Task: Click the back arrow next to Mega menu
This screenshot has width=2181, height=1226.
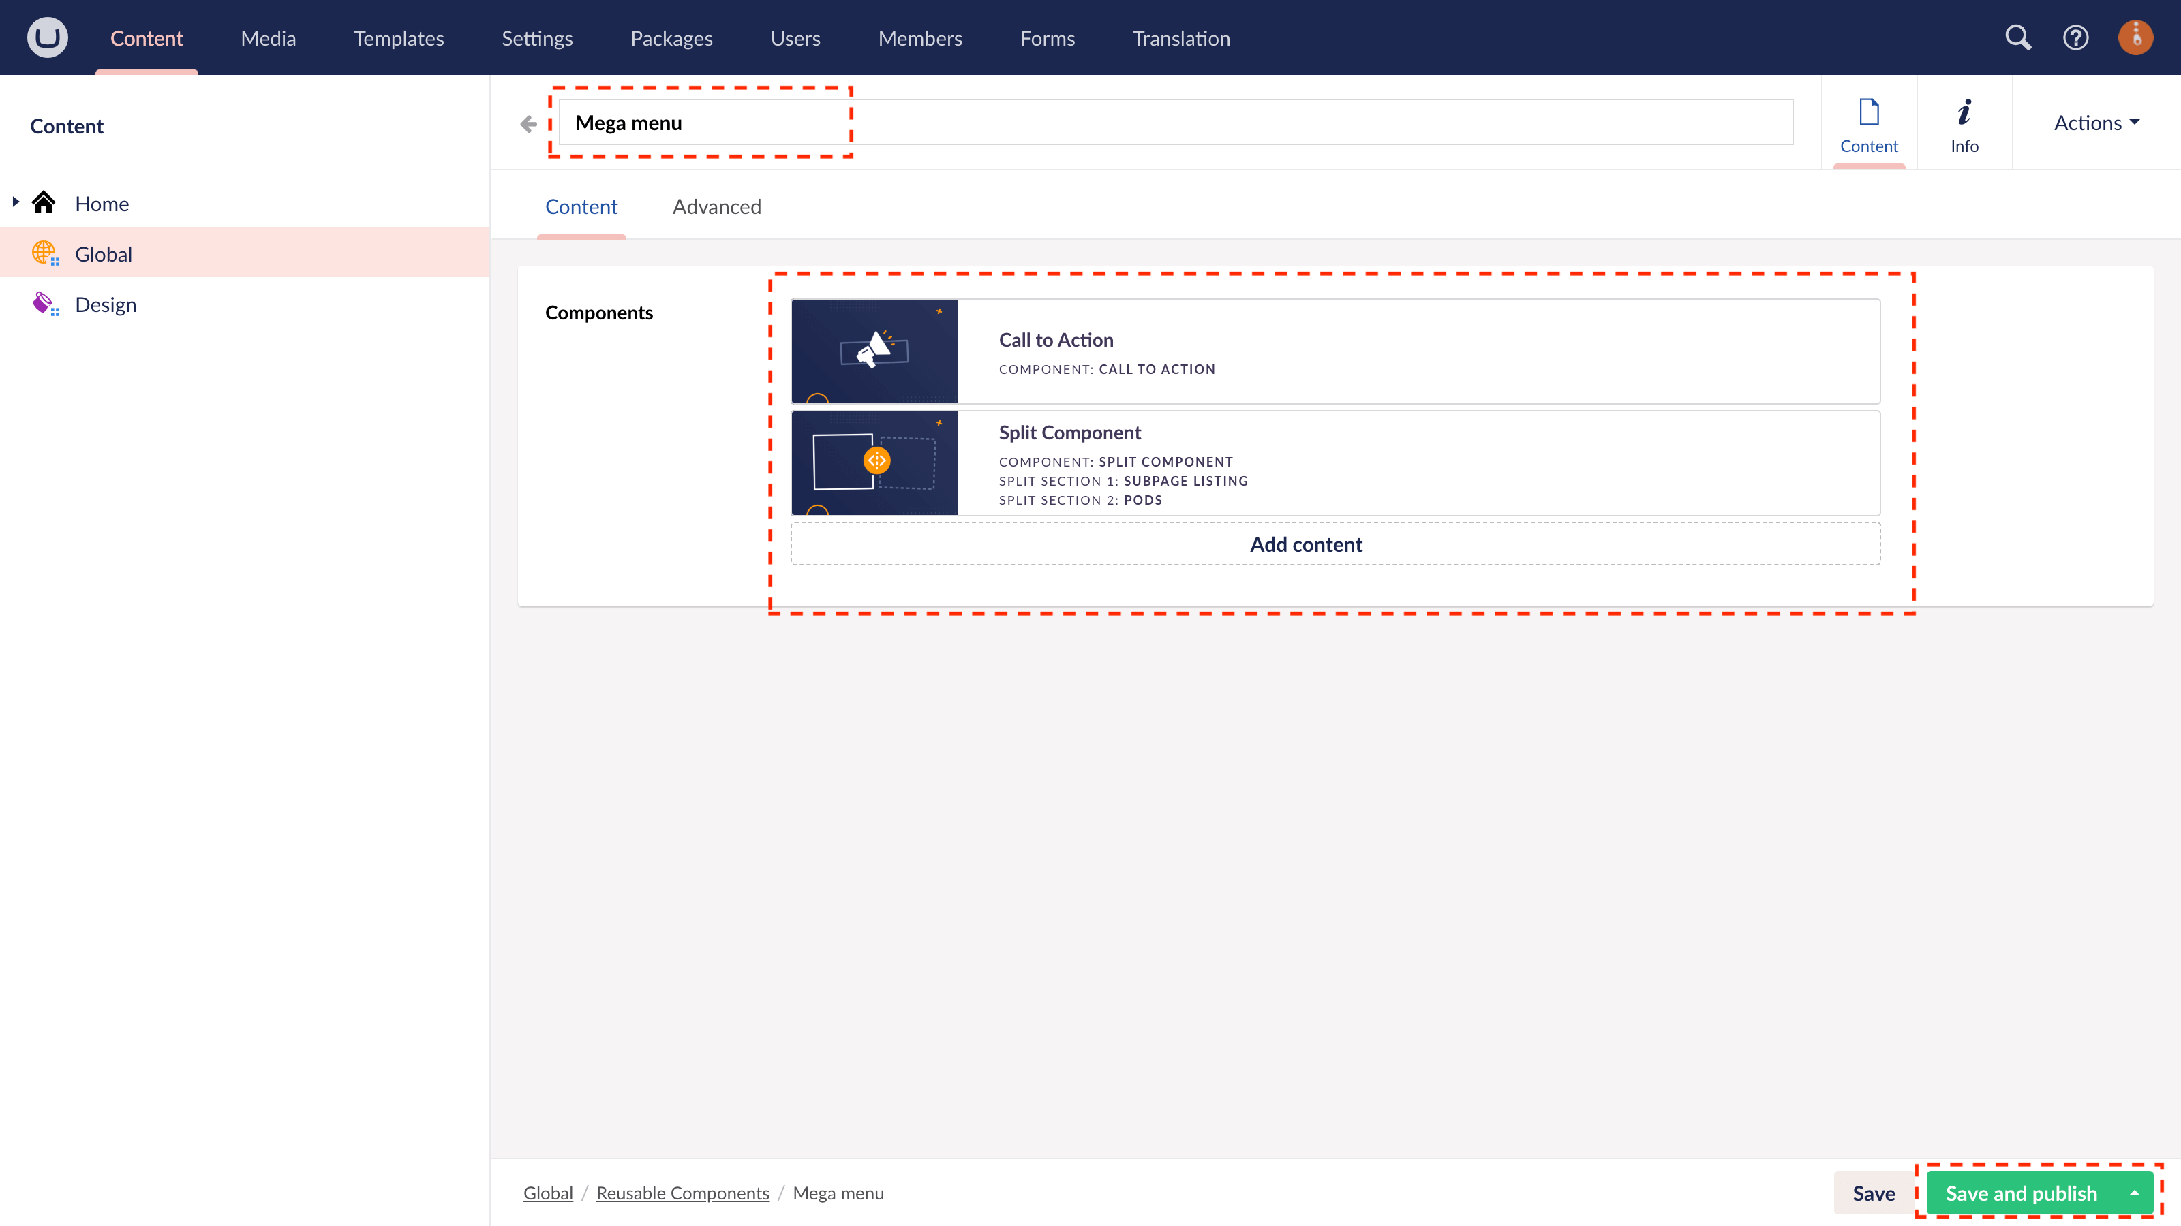Action: tap(528, 123)
